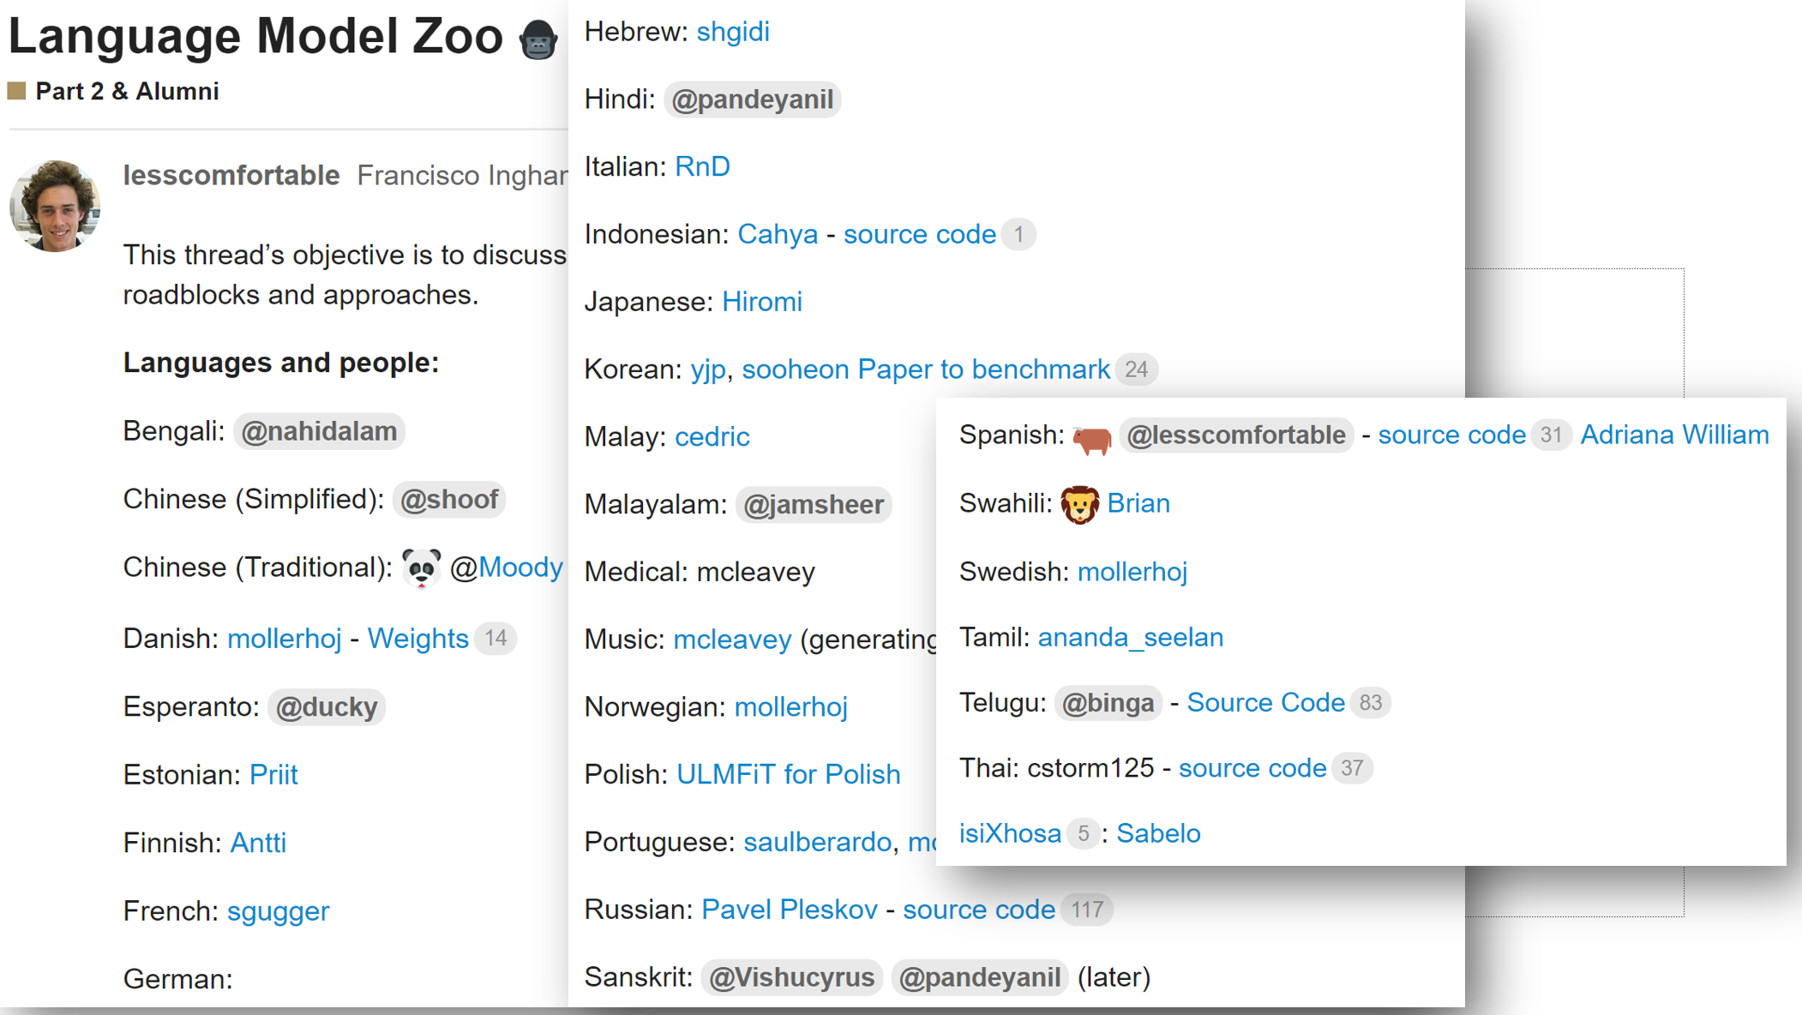Open lesscomfortable's profile via the avatar photo
The height and width of the screenshot is (1015, 1802).
click(x=55, y=206)
